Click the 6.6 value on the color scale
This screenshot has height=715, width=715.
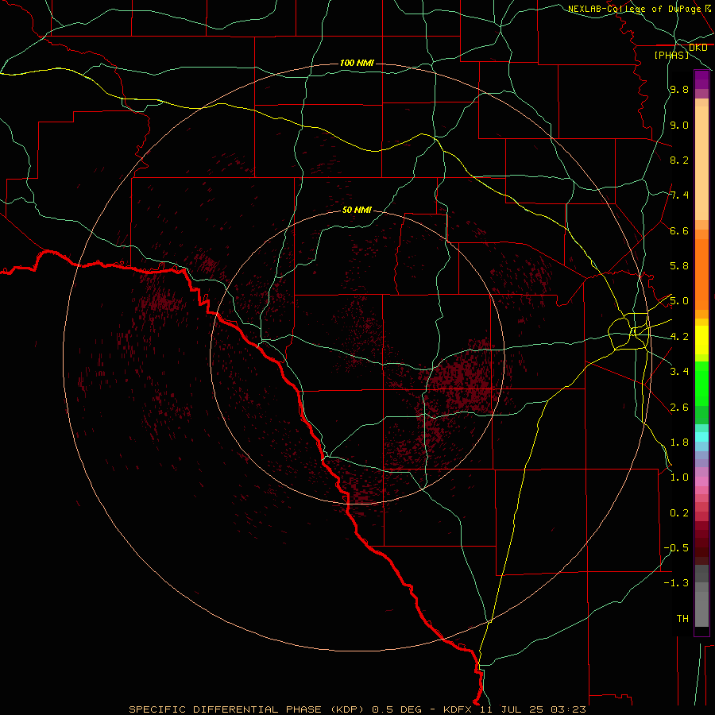click(679, 230)
